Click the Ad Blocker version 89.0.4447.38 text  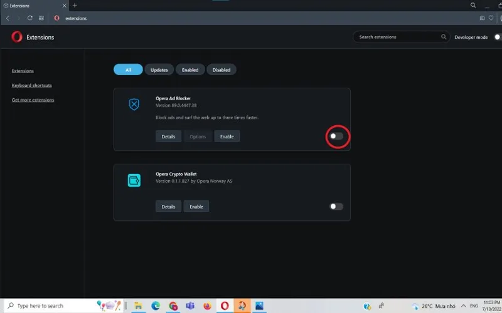tap(176, 105)
